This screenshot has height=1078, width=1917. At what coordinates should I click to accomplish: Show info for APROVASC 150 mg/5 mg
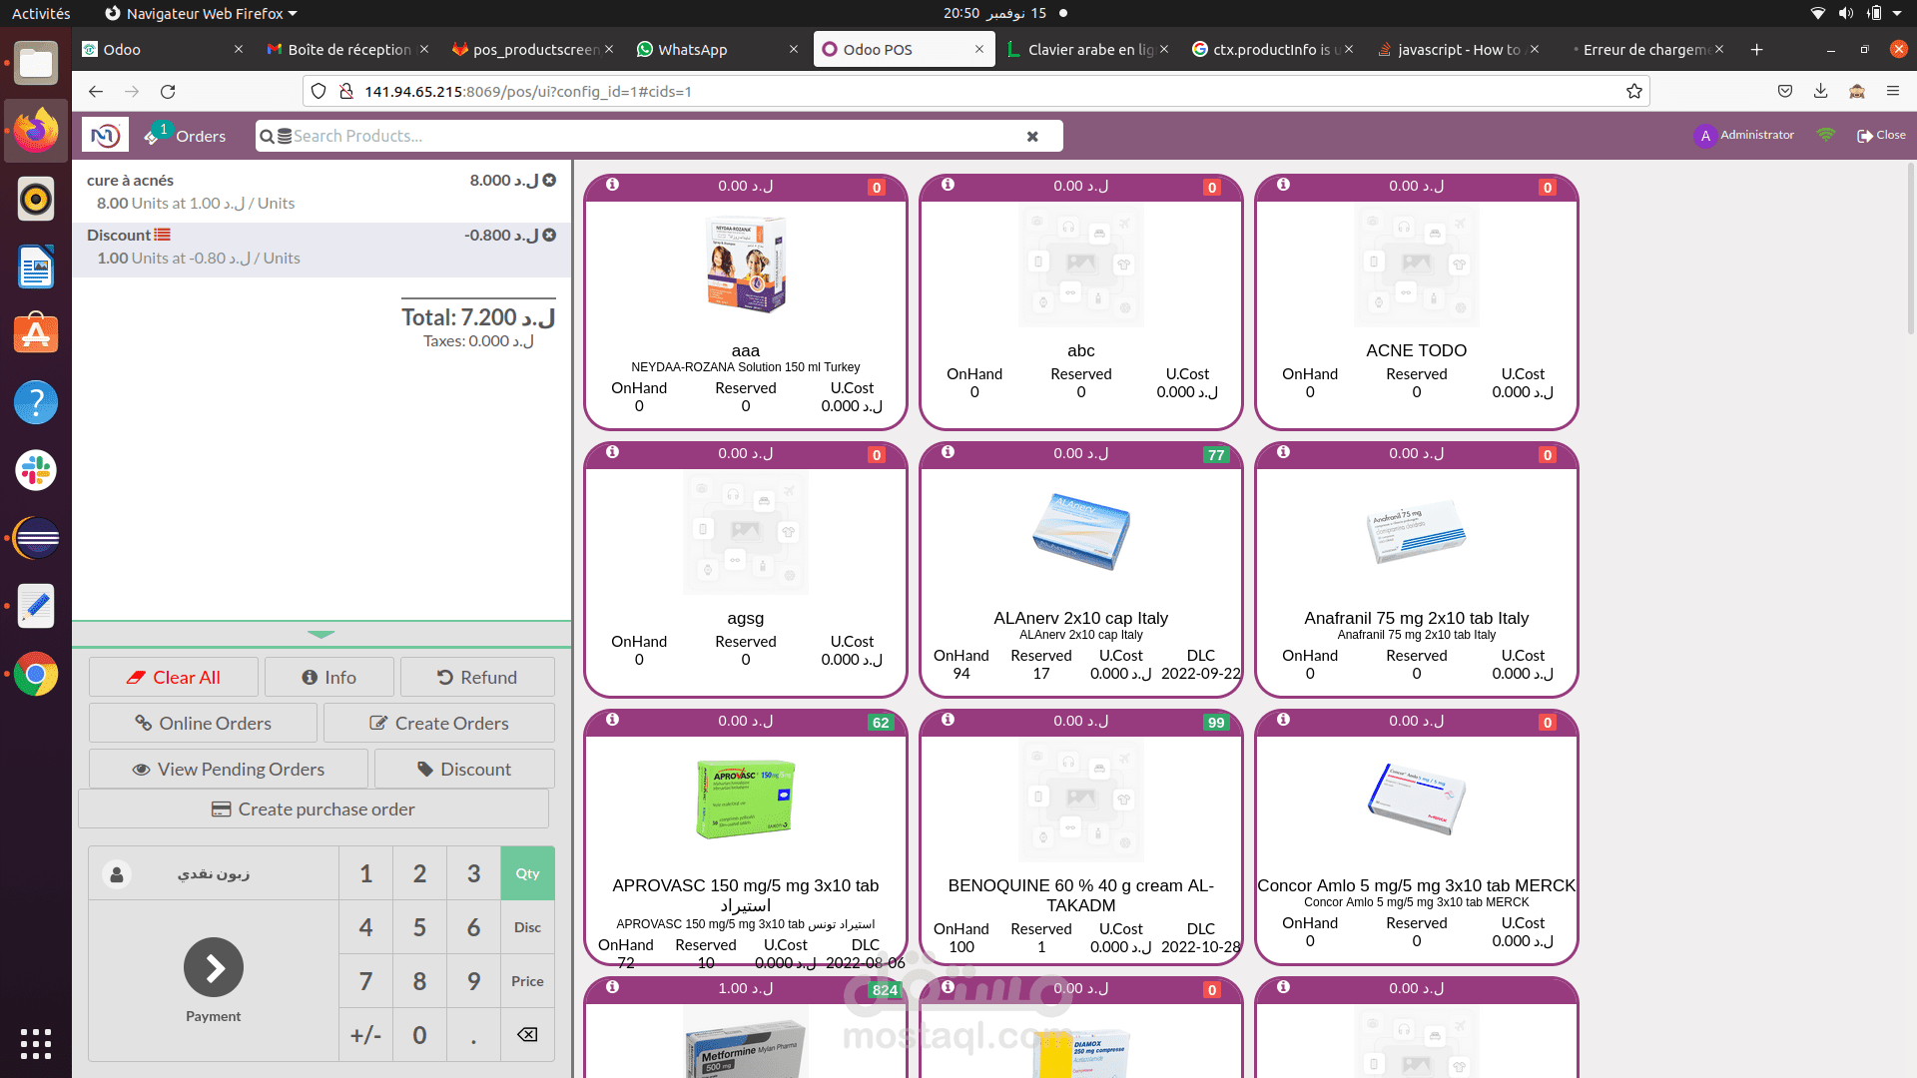click(x=612, y=720)
